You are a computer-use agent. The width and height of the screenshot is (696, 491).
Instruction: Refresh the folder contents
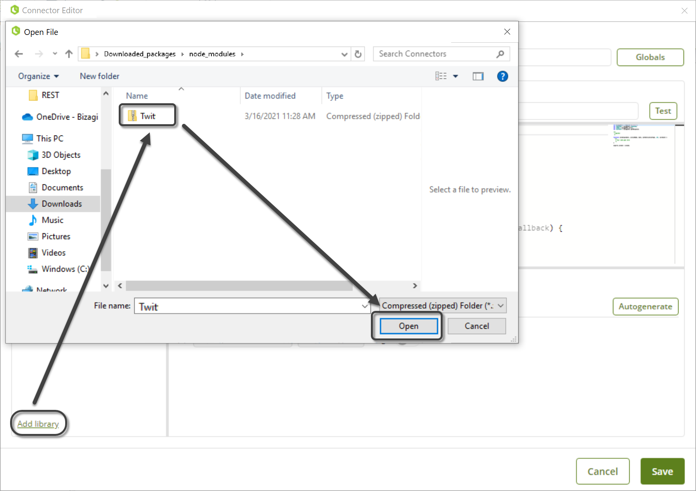click(x=358, y=54)
